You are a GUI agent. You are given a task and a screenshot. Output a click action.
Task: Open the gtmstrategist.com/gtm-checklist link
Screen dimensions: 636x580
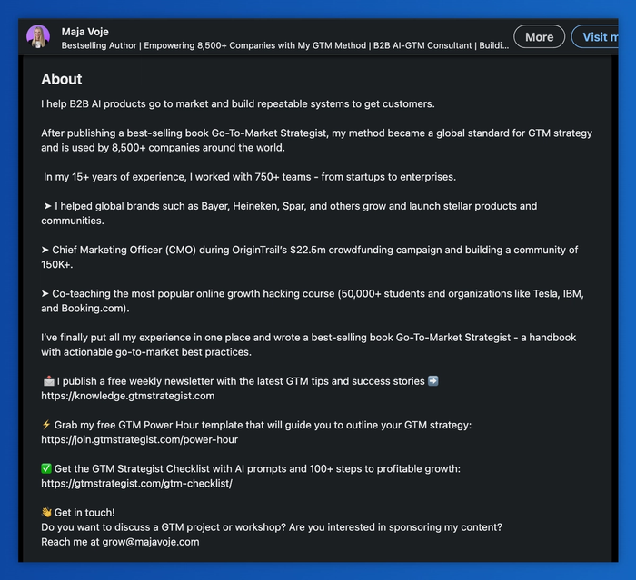click(x=136, y=484)
